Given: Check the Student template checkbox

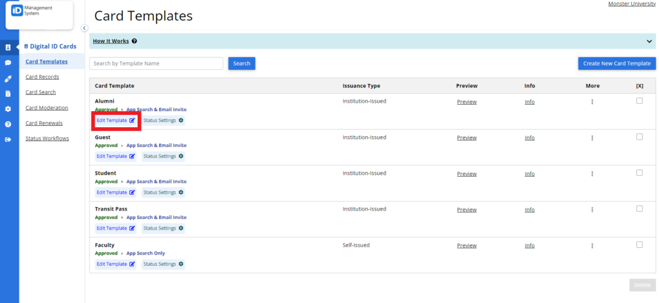Looking at the screenshot, I should 639,173.
